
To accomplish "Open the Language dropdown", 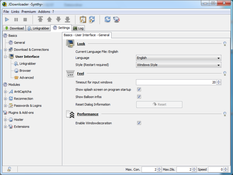I will pos(179,58).
